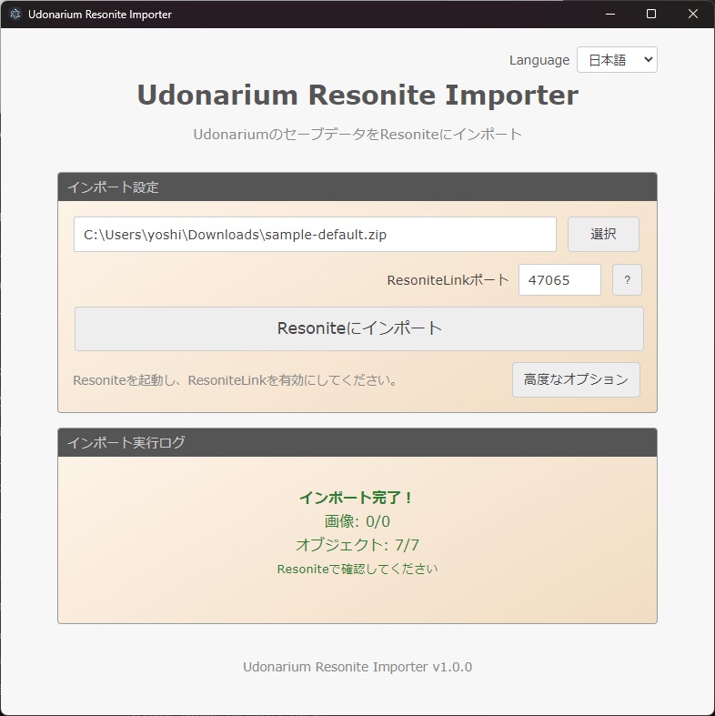Click the 画像: 0/0 log line
Screen dimensions: 715x716
point(357,521)
